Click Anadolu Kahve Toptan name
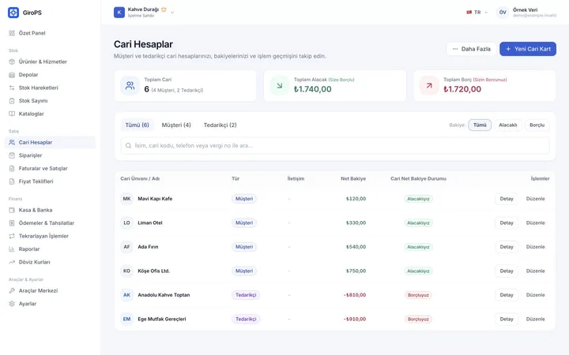 pyautogui.click(x=164, y=295)
